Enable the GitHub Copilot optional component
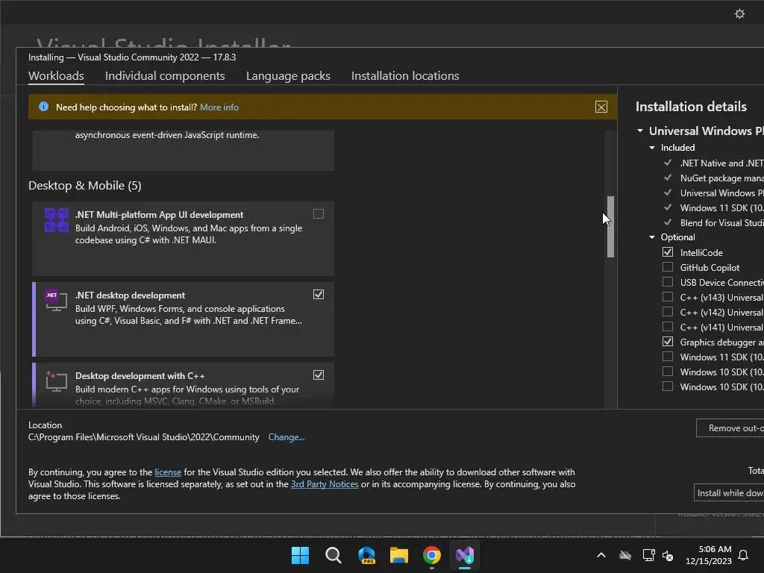Screen dimensions: 764x573 click(668, 267)
